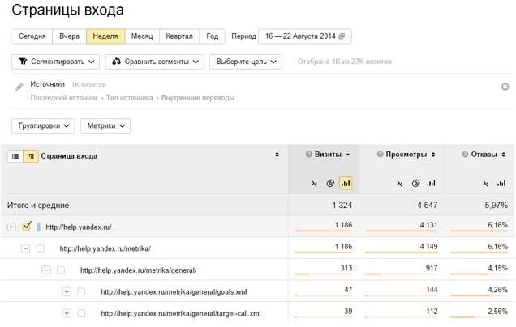Sort by Страница входа column arrows
Viewport: 516px width, 327px height.
(277, 155)
